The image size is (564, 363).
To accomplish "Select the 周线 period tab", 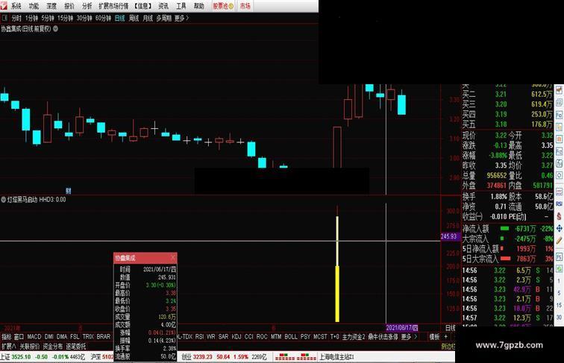I will (x=134, y=18).
